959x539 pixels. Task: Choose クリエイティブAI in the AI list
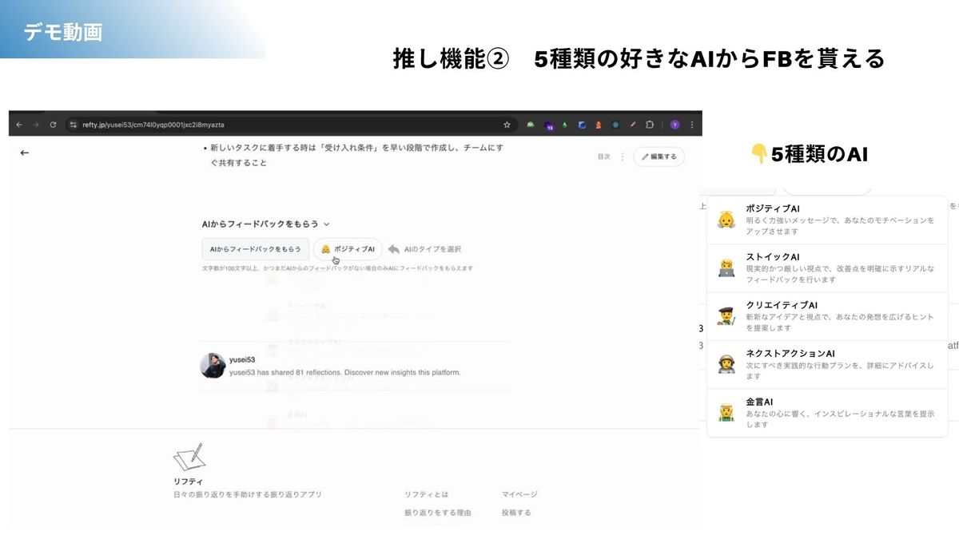pyautogui.click(x=827, y=316)
